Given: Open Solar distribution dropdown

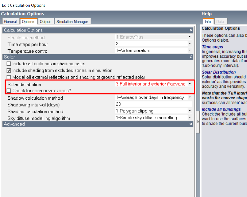Looking at the screenshot, I should click(190, 84).
